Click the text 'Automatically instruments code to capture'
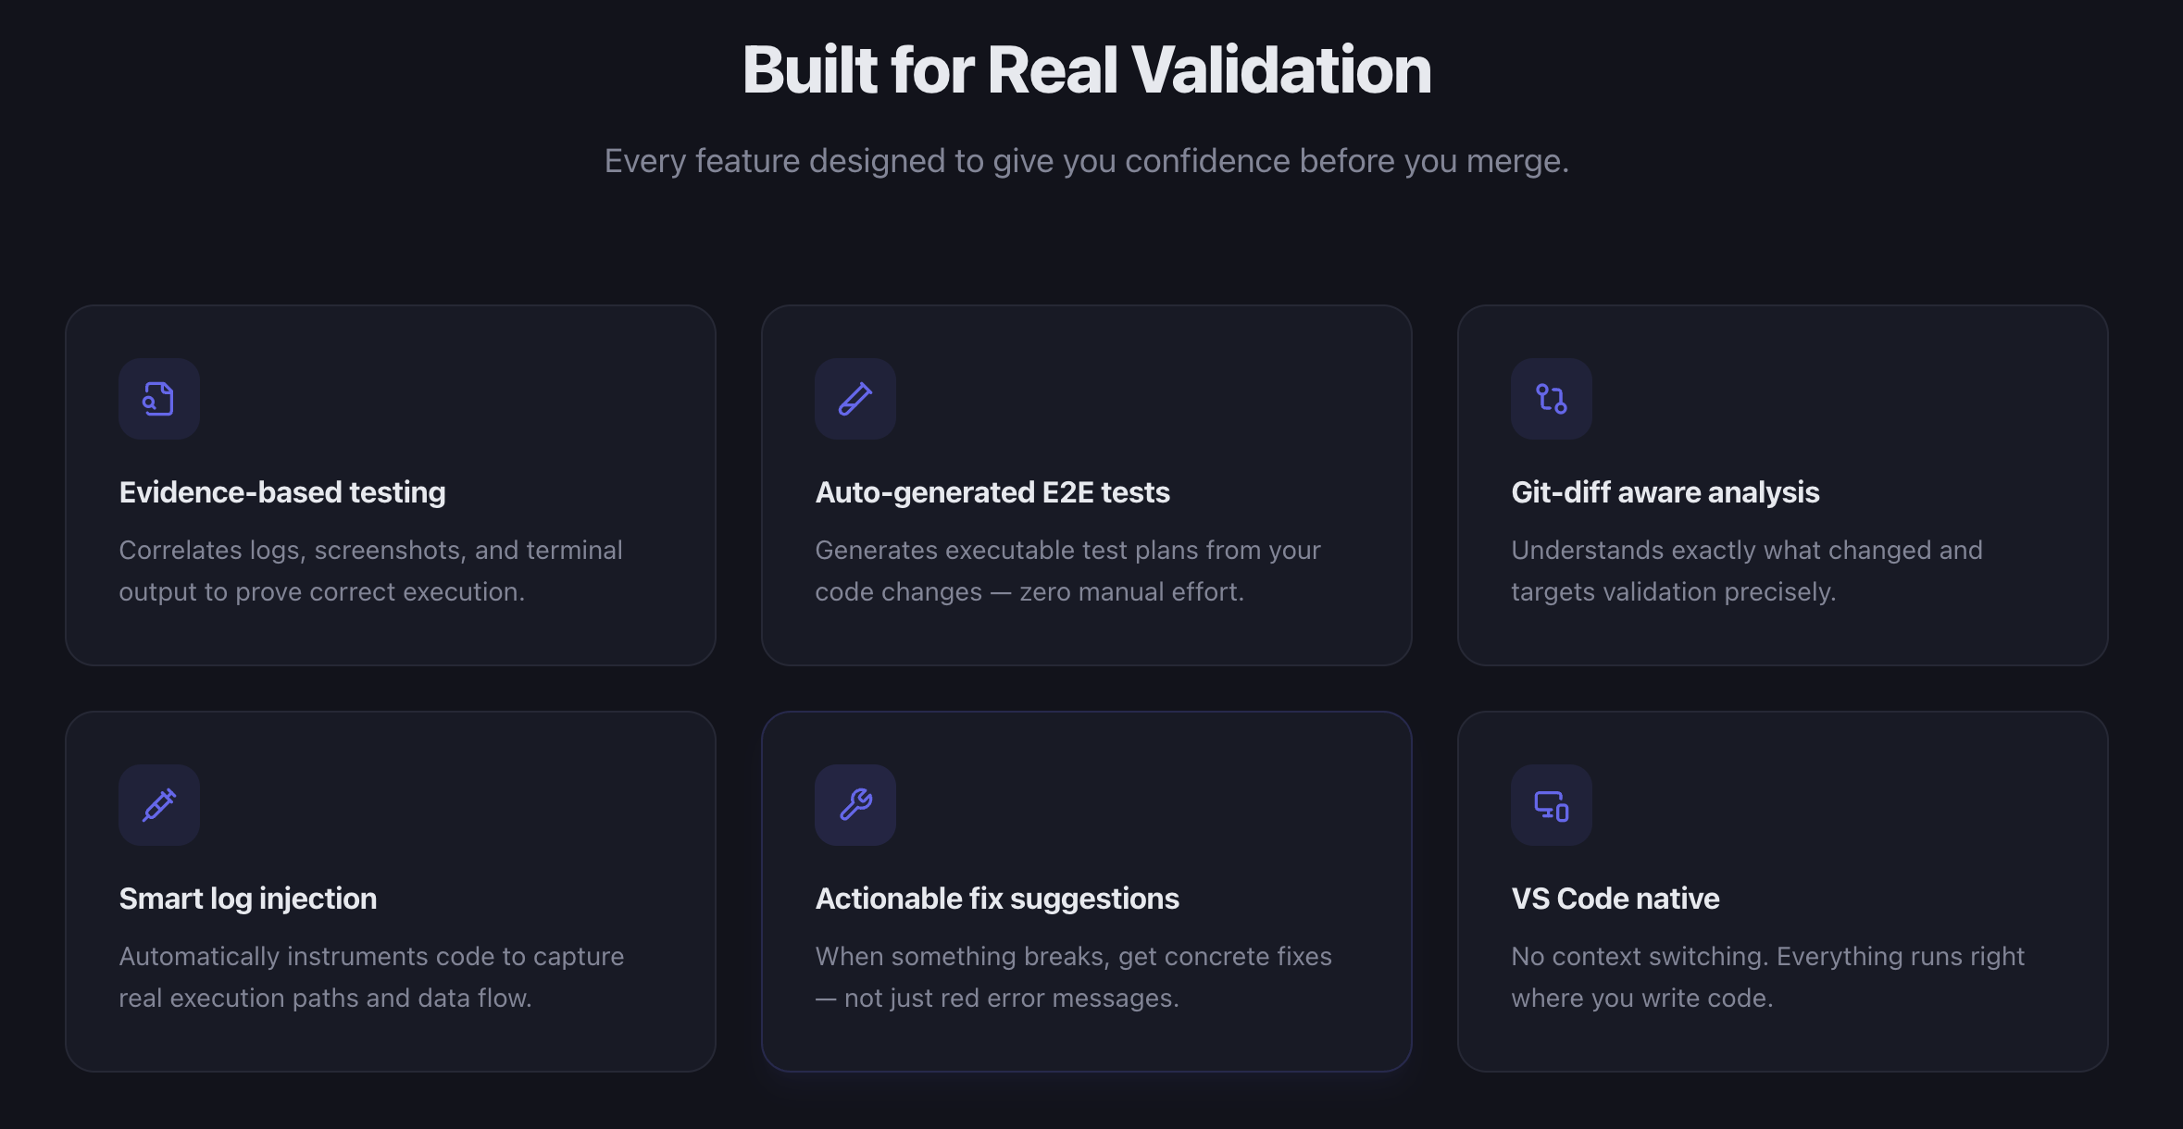 point(371,957)
